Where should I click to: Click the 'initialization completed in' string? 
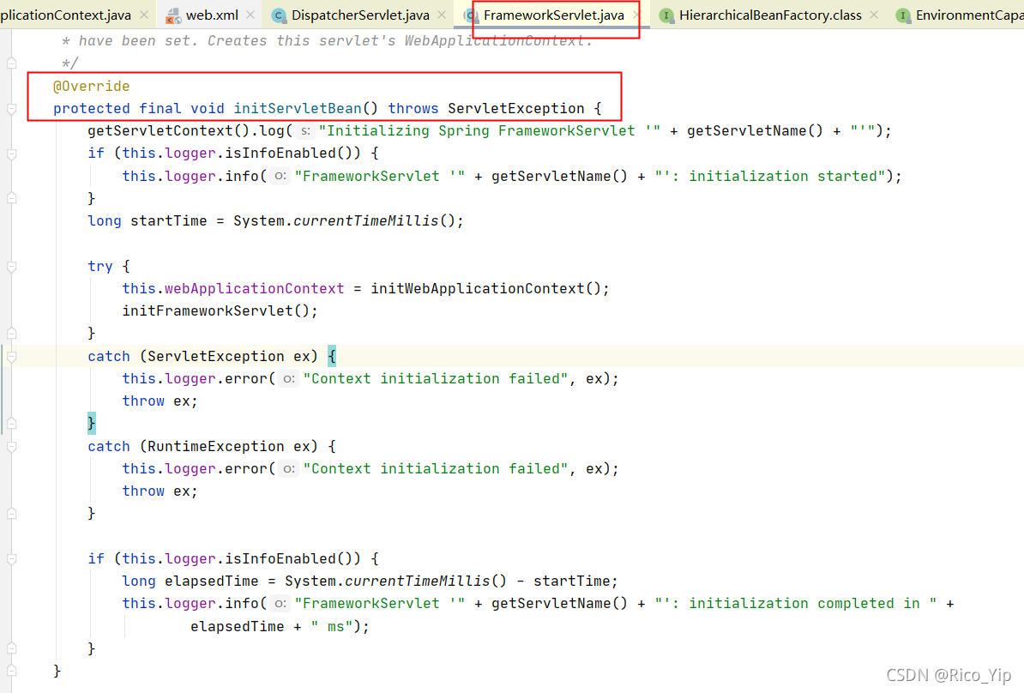(796, 604)
